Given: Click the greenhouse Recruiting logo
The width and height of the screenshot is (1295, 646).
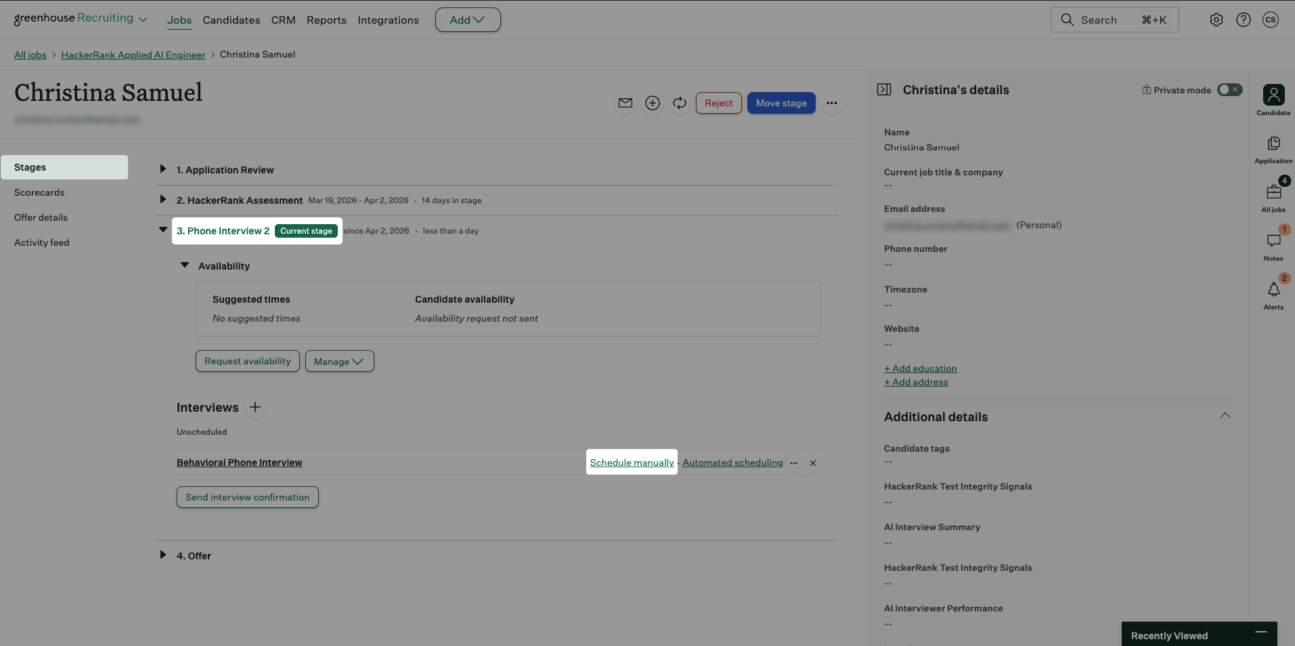Looking at the screenshot, I should click(x=74, y=18).
